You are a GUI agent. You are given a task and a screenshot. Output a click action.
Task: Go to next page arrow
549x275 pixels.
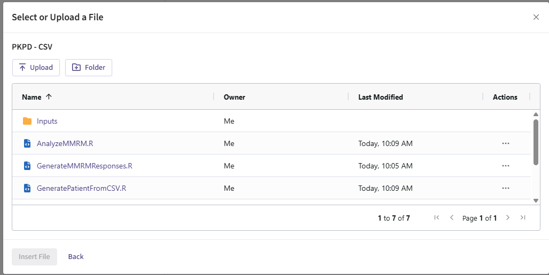[508, 217]
